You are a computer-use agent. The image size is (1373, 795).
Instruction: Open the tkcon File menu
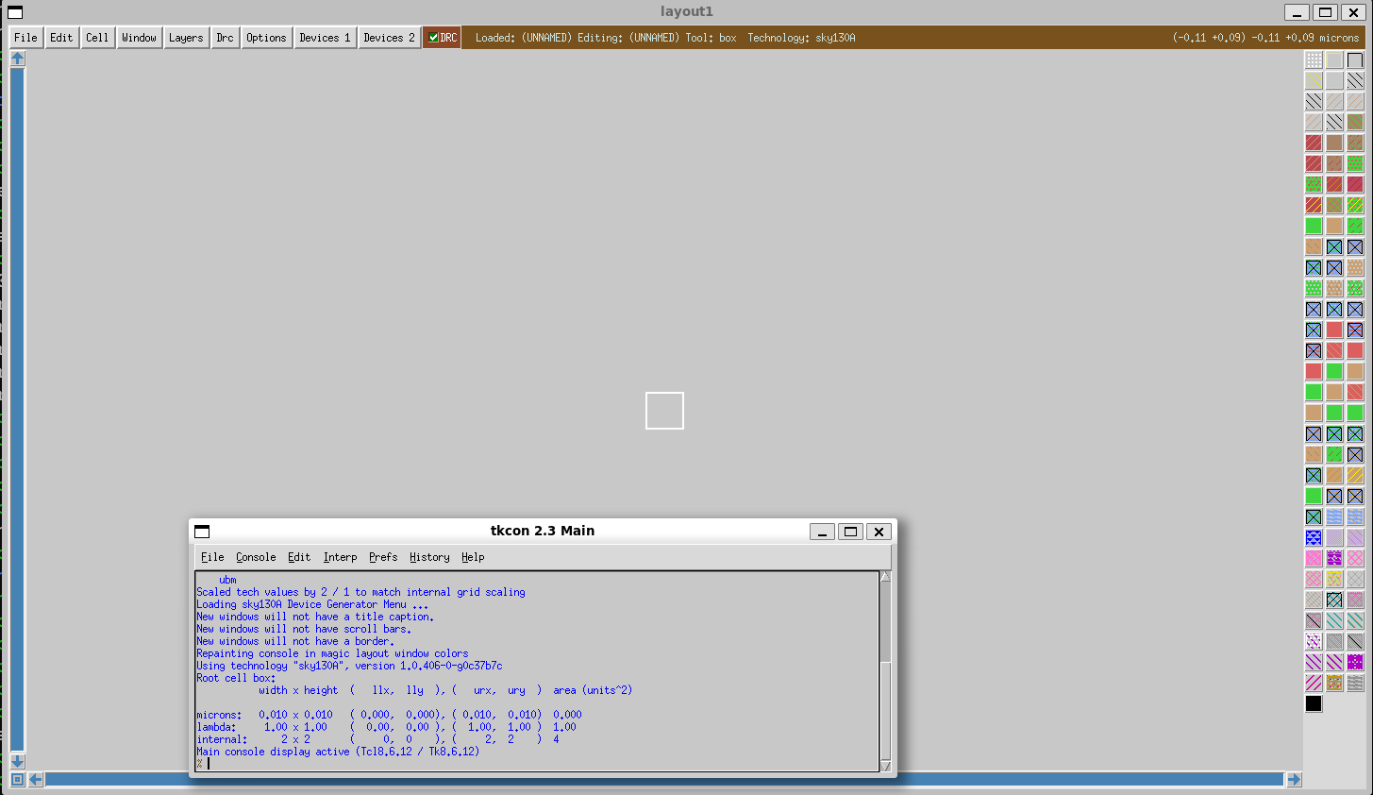(212, 557)
